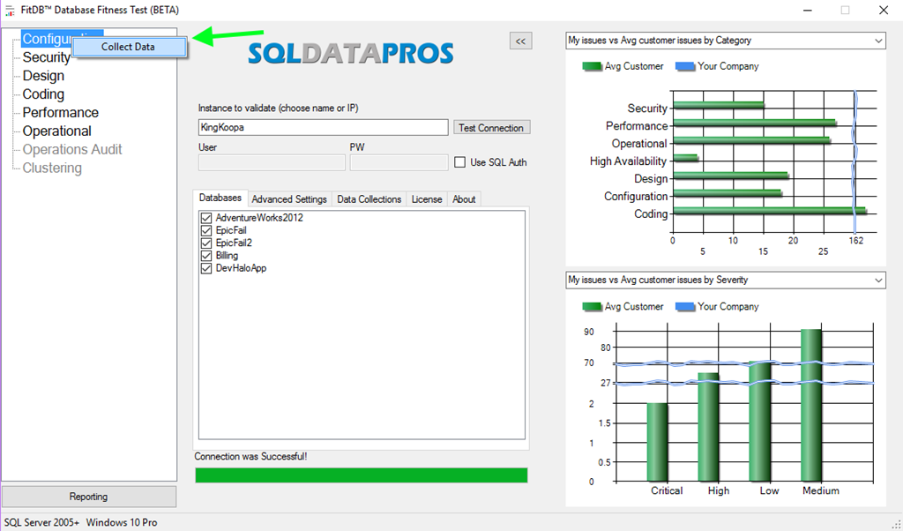The height and width of the screenshot is (531, 903).
Task: Click the green Avg Customer legend swatch
Action: point(591,66)
